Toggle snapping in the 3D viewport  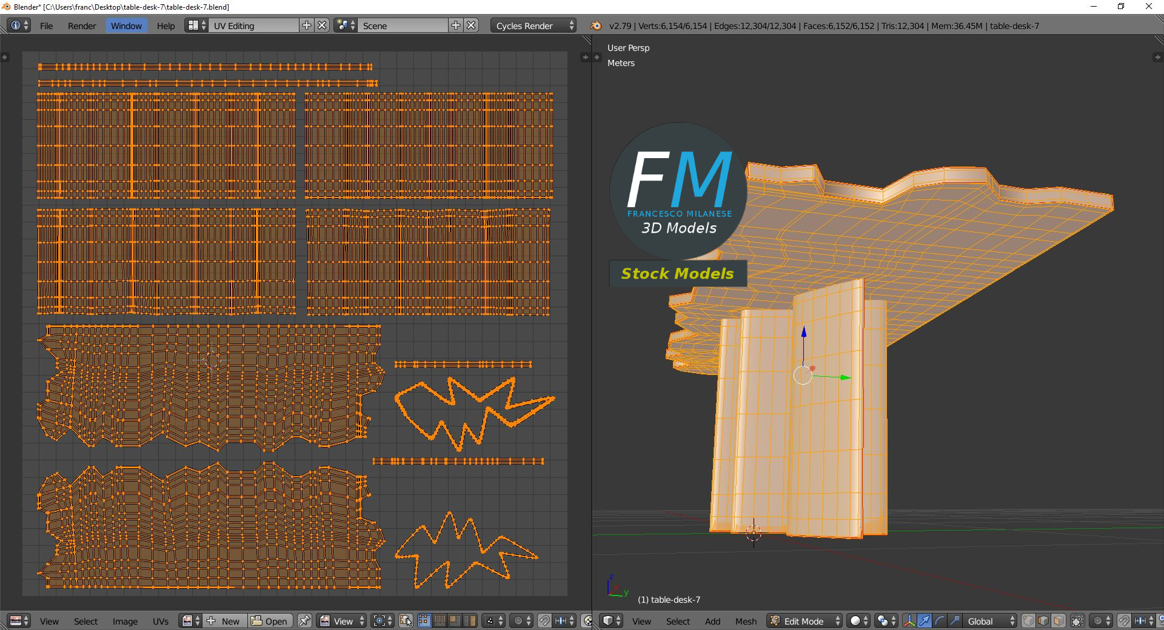(x=1123, y=621)
